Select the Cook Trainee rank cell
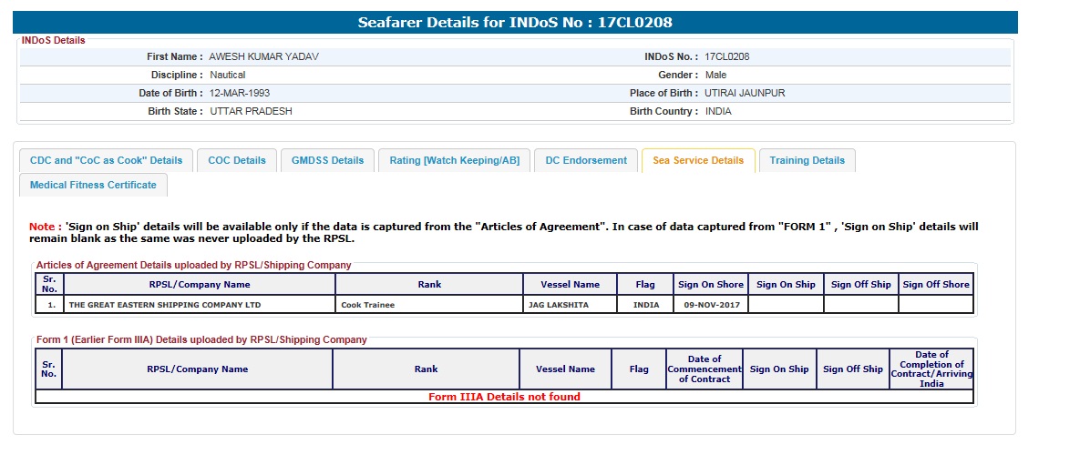 click(368, 305)
